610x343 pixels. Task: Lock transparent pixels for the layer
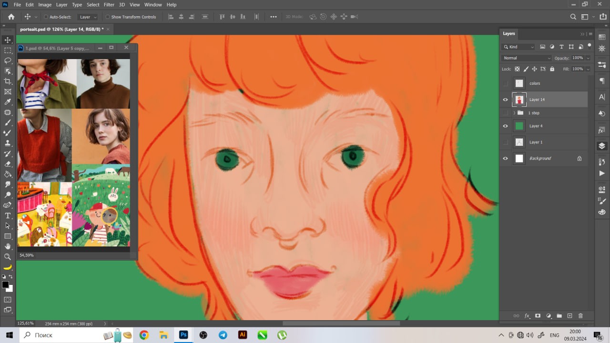tap(517, 69)
